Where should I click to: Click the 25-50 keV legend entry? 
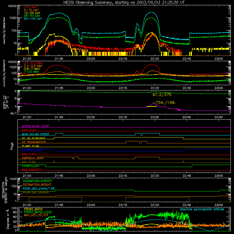32,16
